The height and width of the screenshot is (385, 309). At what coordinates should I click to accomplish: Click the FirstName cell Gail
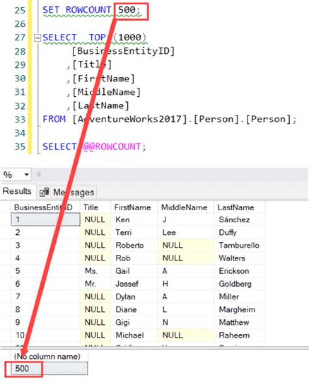click(x=134, y=271)
